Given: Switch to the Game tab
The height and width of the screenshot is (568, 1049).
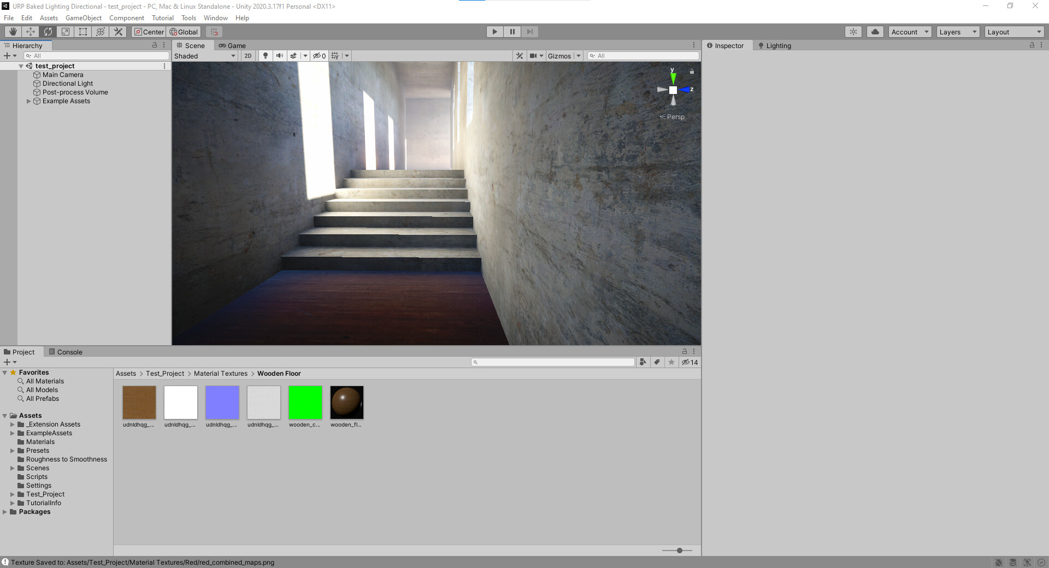Looking at the screenshot, I should [233, 45].
